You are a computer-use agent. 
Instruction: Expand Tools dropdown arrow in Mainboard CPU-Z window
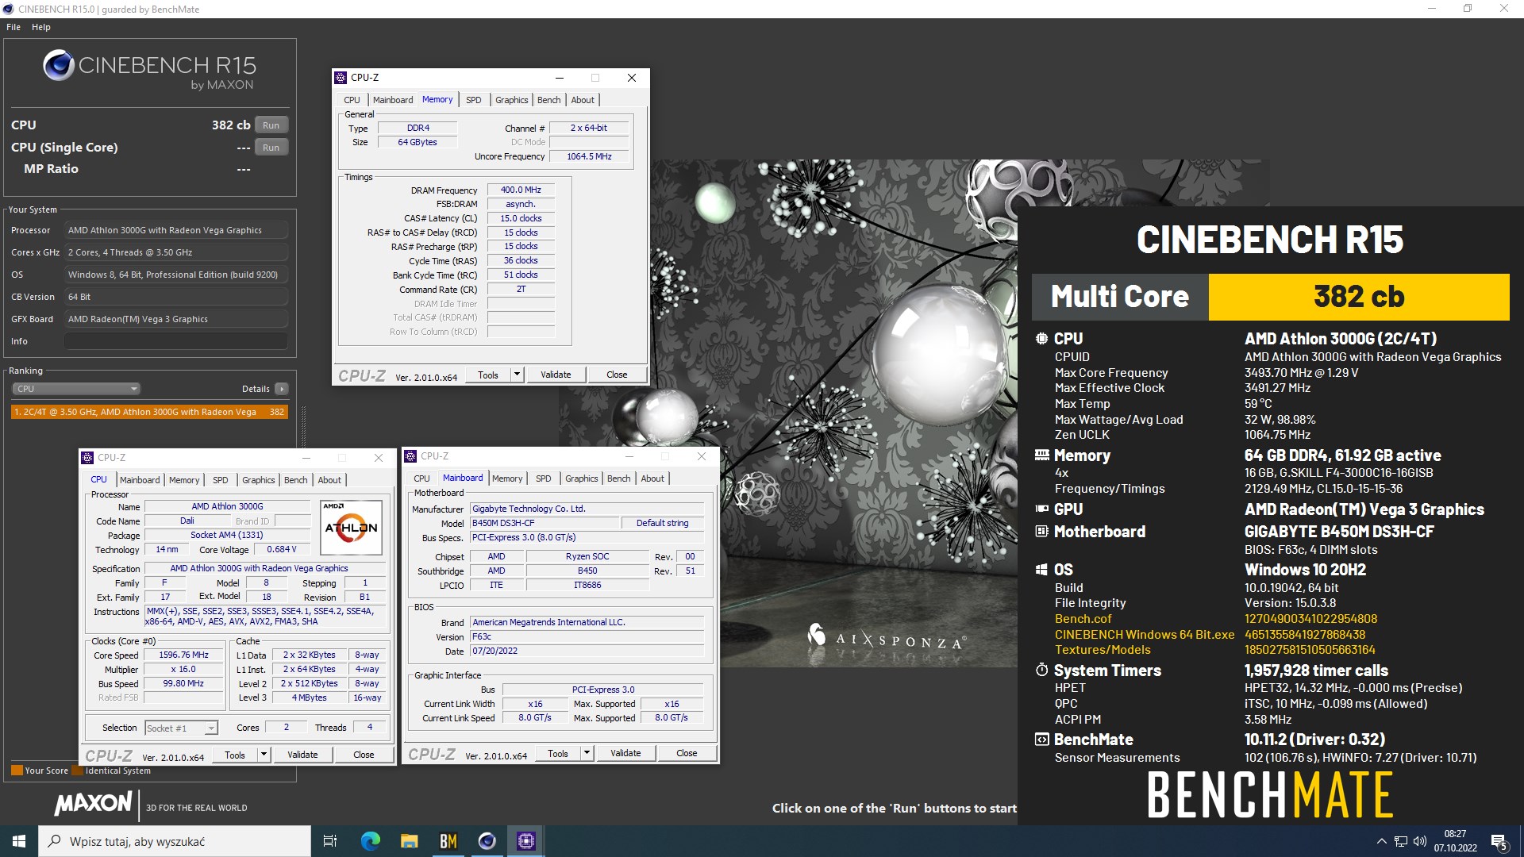coord(587,753)
